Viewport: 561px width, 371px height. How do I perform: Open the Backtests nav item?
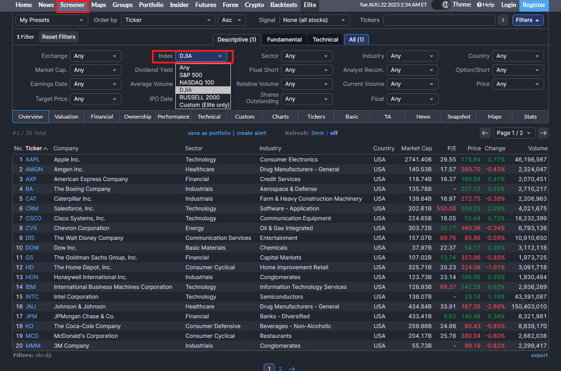tap(284, 5)
